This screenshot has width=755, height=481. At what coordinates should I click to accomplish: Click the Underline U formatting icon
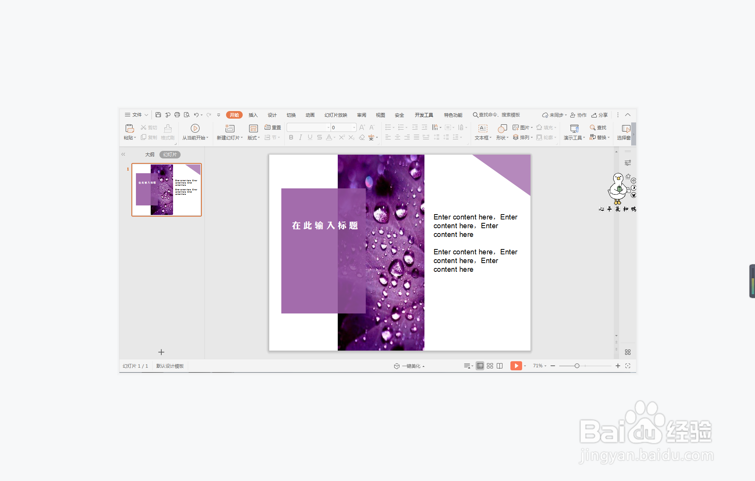click(310, 137)
